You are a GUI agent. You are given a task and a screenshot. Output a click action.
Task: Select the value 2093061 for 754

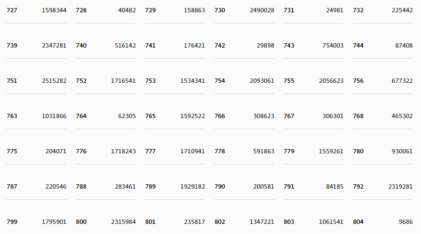[x=262, y=81]
